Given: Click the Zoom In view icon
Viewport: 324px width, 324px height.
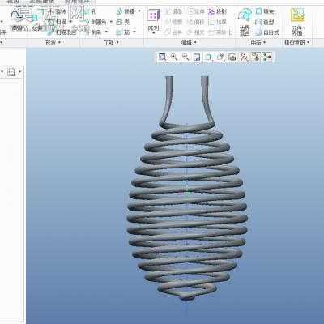Looking at the screenshot, I should point(174,57).
